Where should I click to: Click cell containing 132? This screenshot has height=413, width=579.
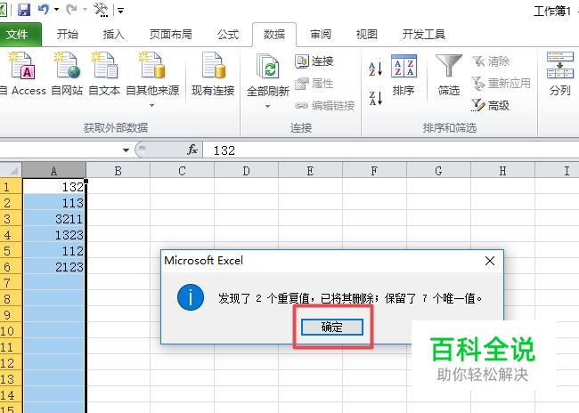[x=54, y=187]
